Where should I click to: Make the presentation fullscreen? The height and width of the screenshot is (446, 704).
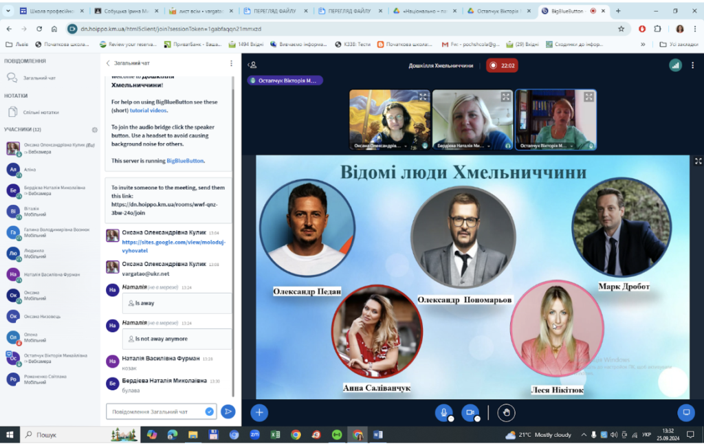click(x=698, y=161)
